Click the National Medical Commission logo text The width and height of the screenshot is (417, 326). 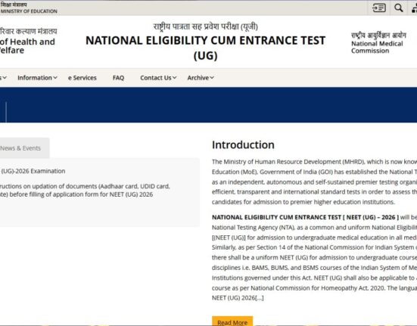point(378,43)
